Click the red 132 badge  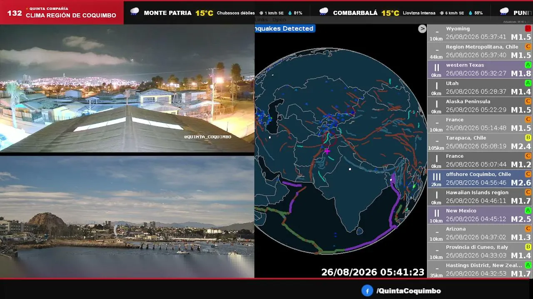pos(15,13)
